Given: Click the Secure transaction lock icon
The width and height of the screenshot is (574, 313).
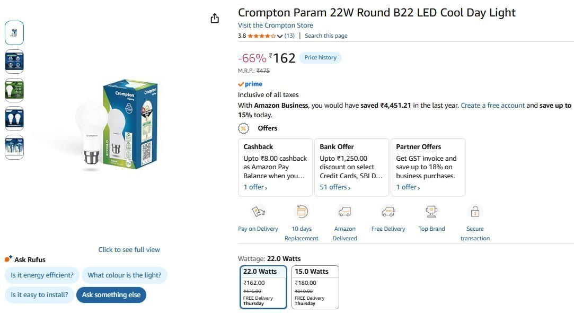Looking at the screenshot, I should pyautogui.click(x=475, y=212).
